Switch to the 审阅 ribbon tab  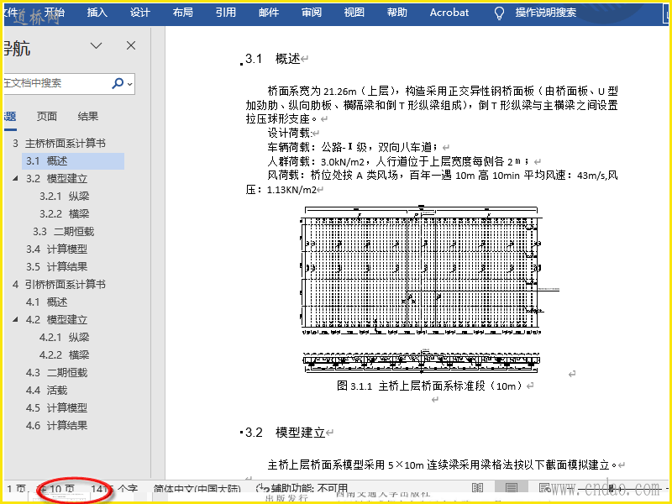point(311,13)
